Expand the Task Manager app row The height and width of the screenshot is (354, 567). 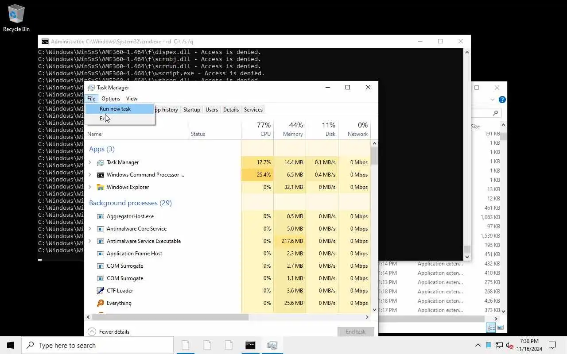[x=90, y=162]
